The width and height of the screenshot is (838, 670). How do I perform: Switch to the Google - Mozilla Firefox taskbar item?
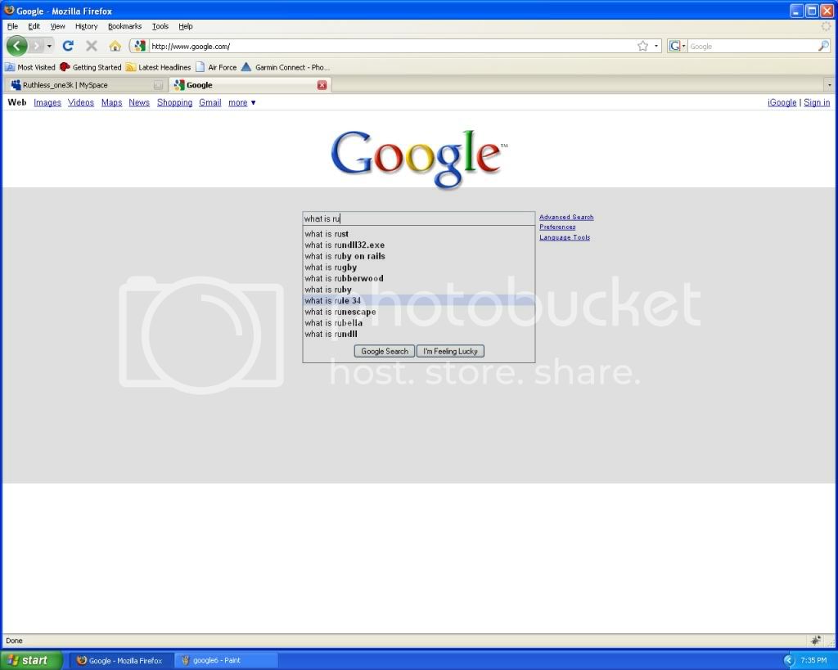(x=121, y=660)
